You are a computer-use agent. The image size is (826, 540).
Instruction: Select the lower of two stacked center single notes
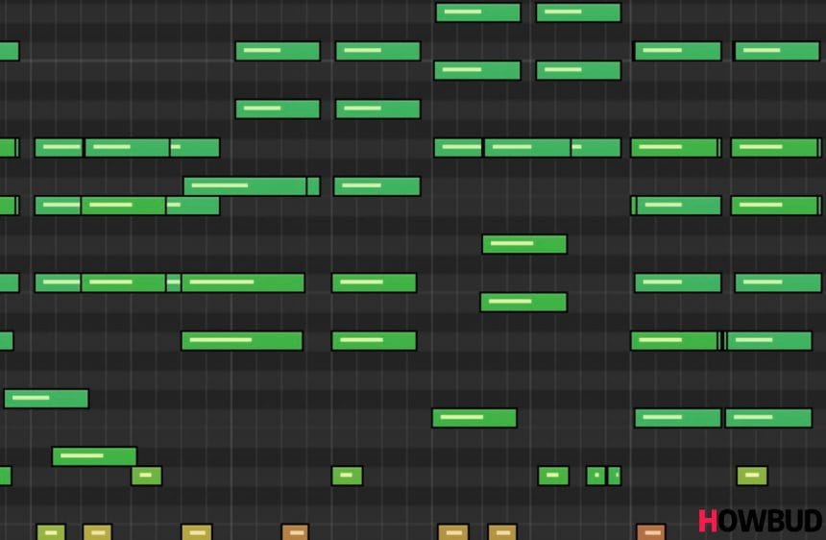point(523,303)
